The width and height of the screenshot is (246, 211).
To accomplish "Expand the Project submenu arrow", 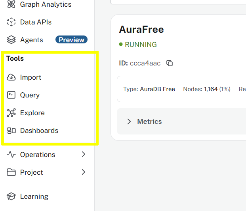I will 84,172.
